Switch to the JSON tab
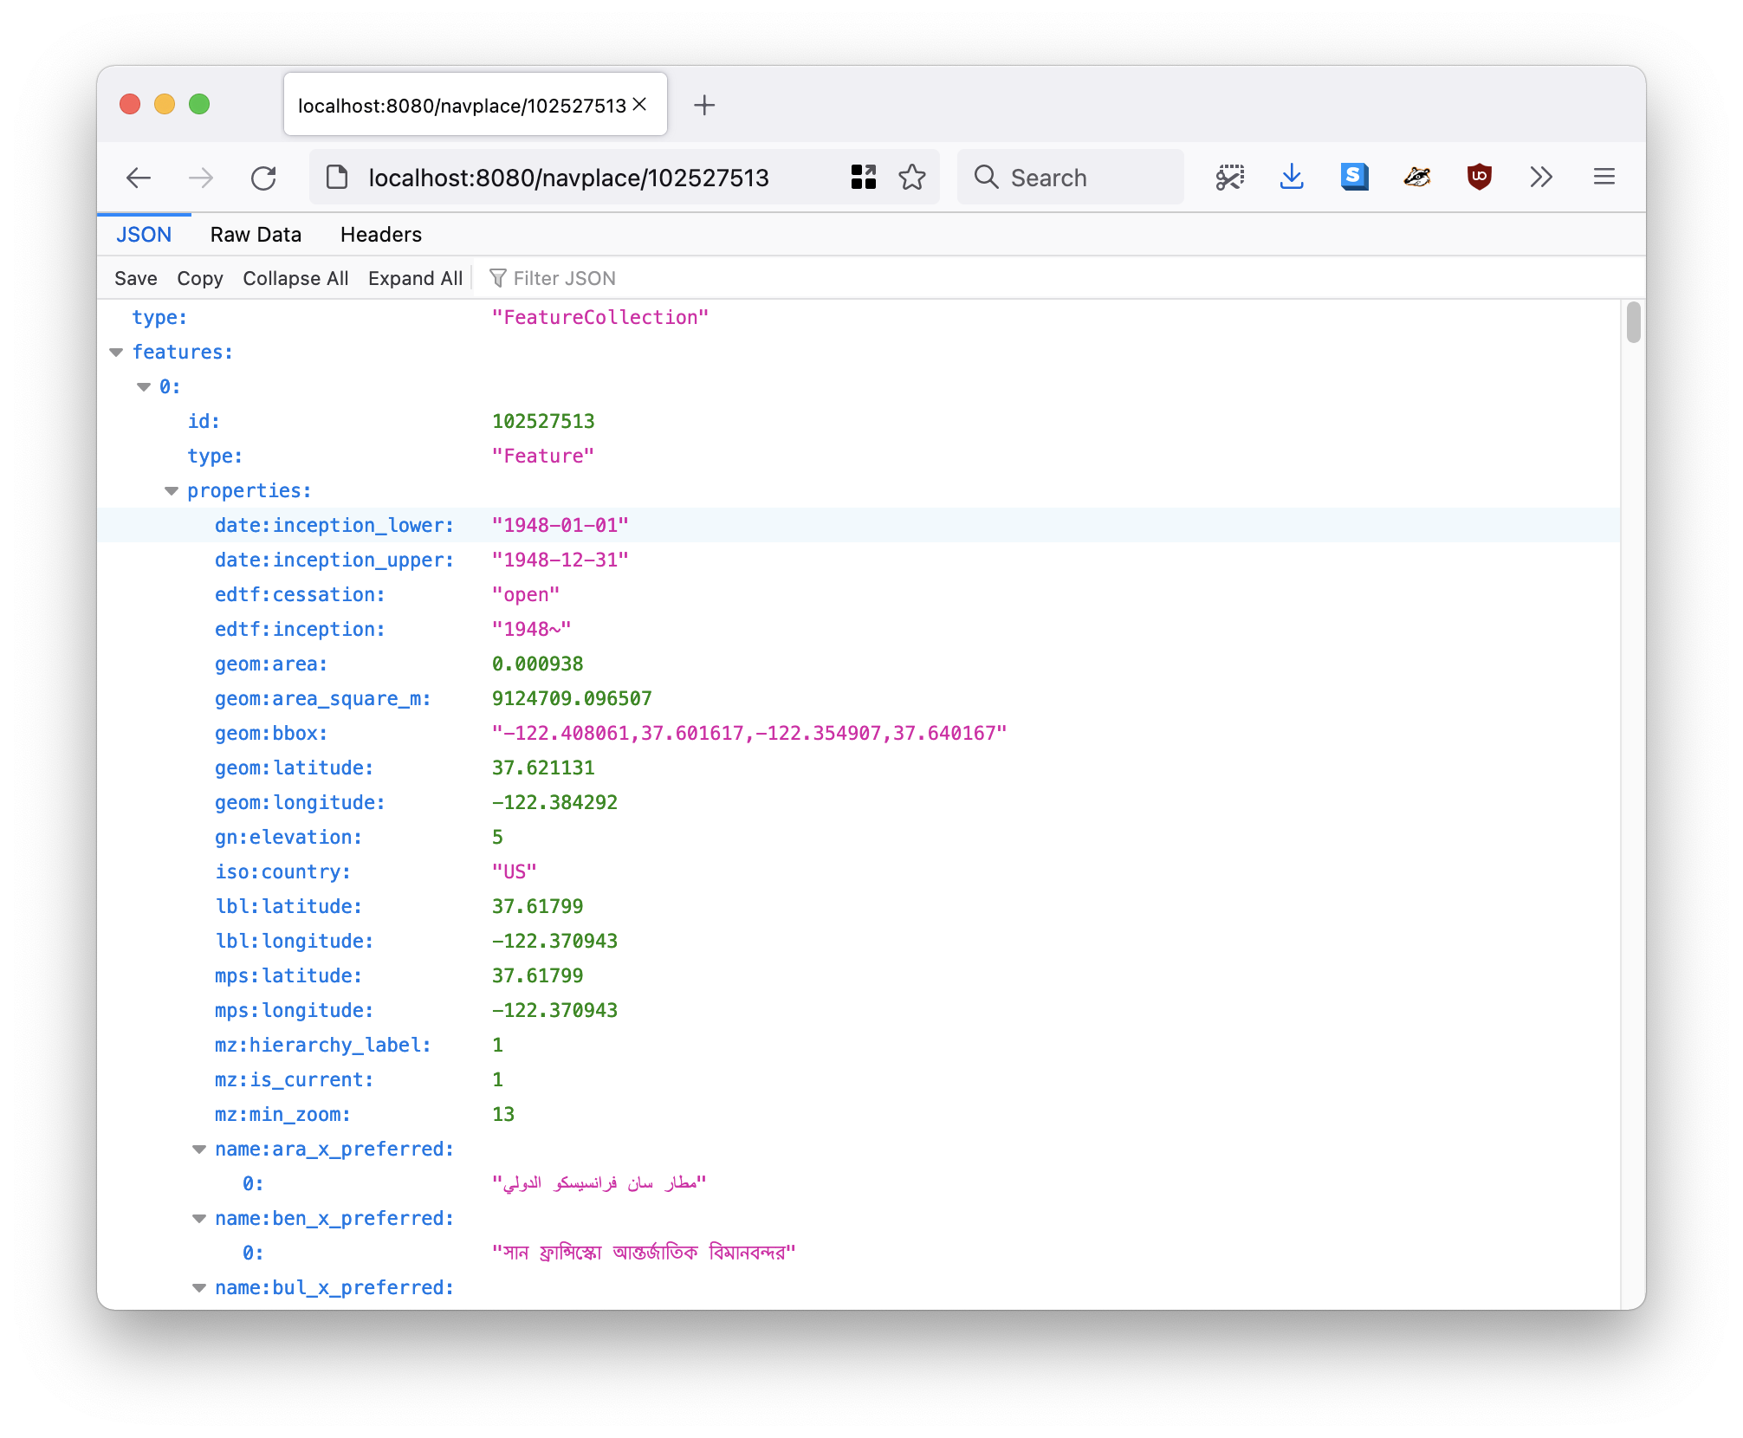The width and height of the screenshot is (1743, 1438). click(144, 235)
